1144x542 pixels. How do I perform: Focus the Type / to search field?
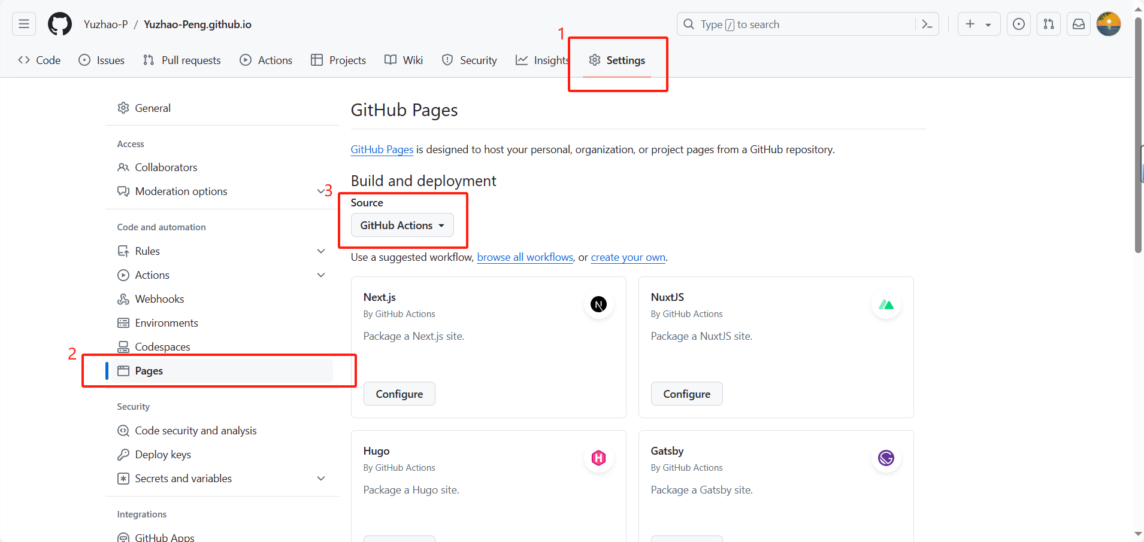click(x=807, y=24)
